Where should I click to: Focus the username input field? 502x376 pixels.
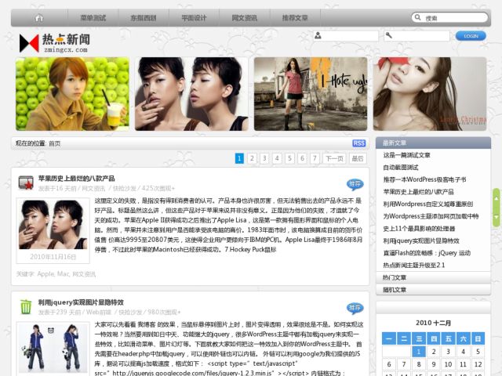point(346,36)
